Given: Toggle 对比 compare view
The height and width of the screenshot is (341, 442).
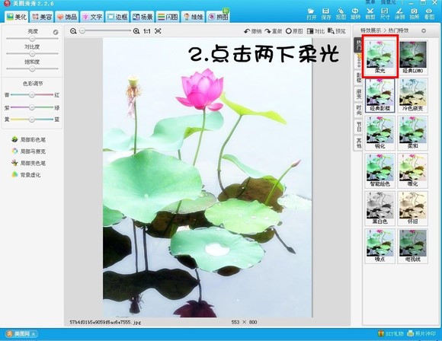Looking at the screenshot, I should coord(315,31).
